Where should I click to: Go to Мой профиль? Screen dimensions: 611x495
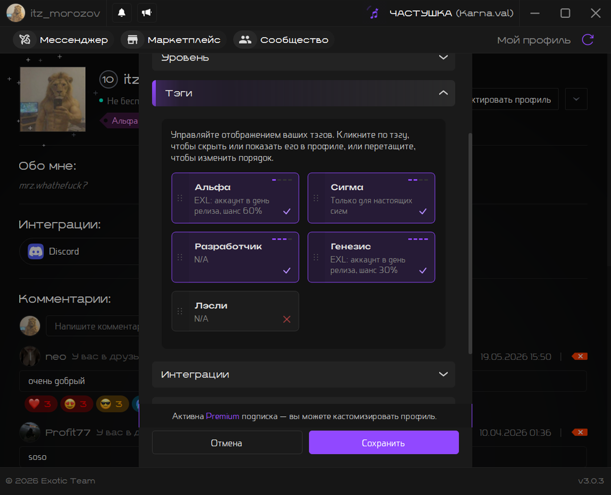tap(533, 40)
